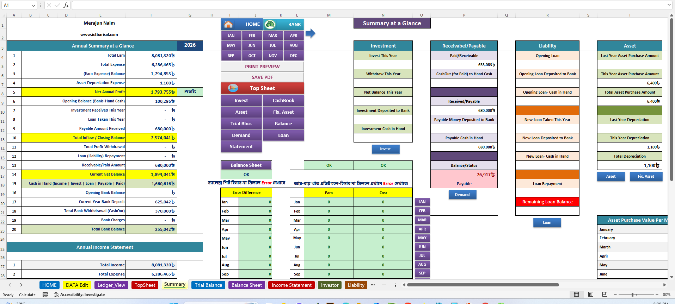
Task: Open the sheet tab options dots
Action: (395, 285)
